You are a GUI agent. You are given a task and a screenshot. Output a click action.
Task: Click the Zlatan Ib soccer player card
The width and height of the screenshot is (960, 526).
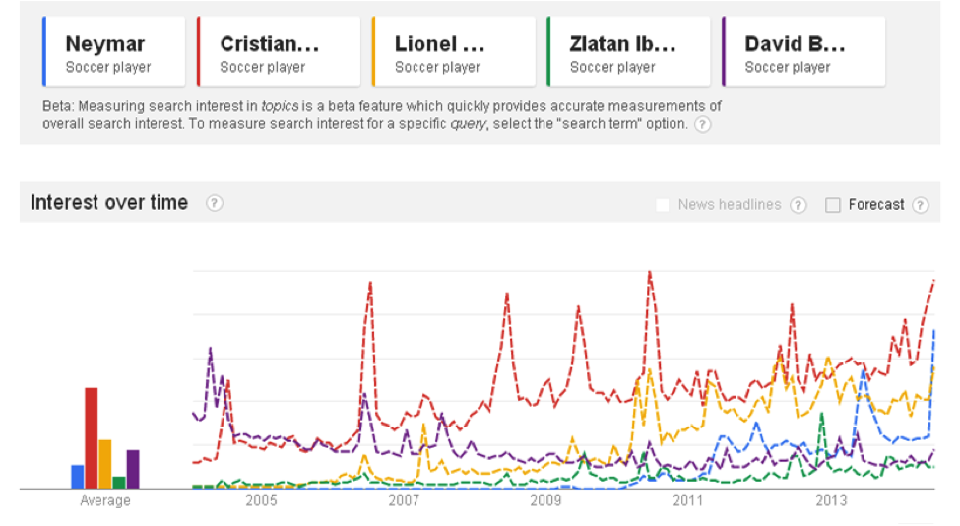pos(628,51)
